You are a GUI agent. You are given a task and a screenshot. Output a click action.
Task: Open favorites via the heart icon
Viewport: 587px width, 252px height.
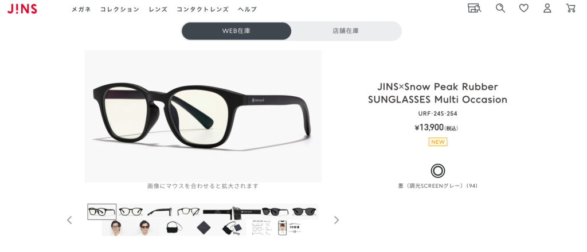524,8
